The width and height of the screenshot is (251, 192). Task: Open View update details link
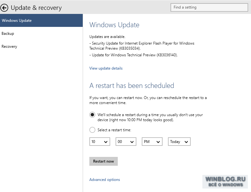[106, 68]
